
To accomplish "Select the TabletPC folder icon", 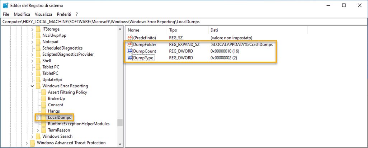I will (38, 73).
